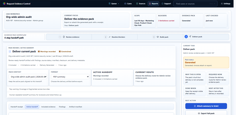Click the box icon in Export full pack

[x=199, y=113]
